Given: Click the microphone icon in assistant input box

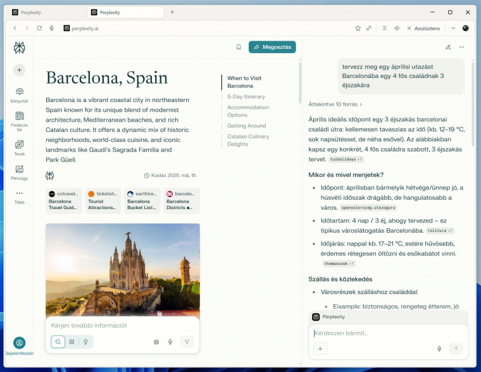Looking at the screenshot, I should pos(439,349).
